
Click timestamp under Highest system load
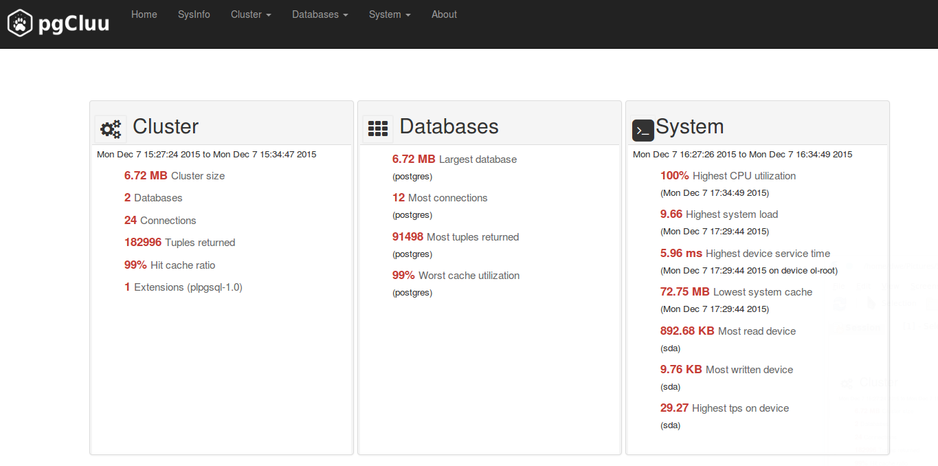pos(715,232)
